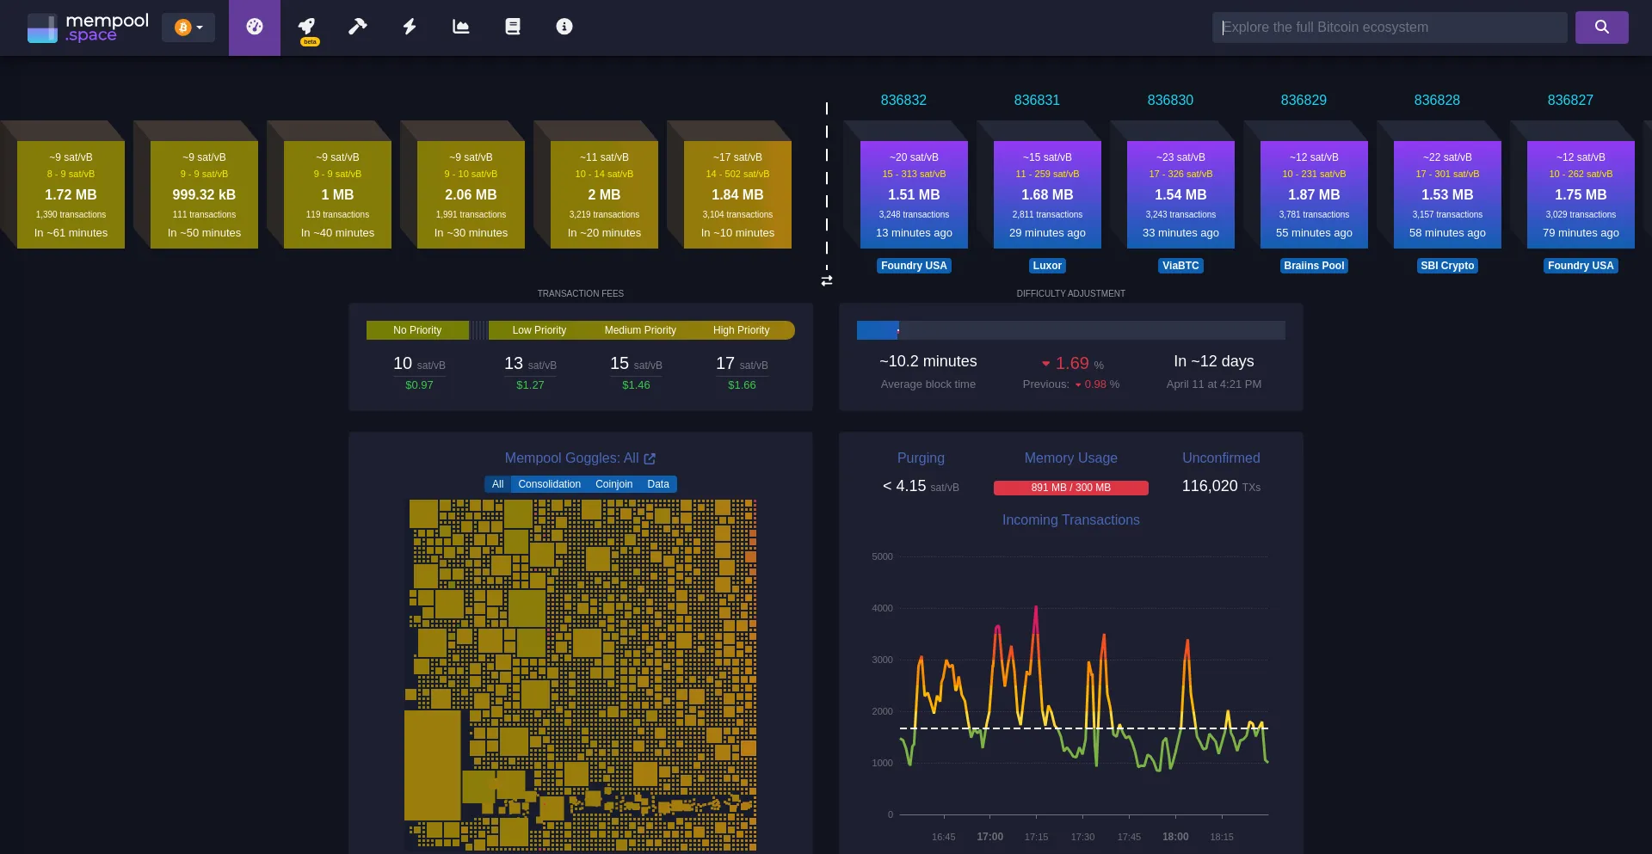Click the Luxor pool tag
Viewport: 1652px width, 854px height.
pos(1047,266)
